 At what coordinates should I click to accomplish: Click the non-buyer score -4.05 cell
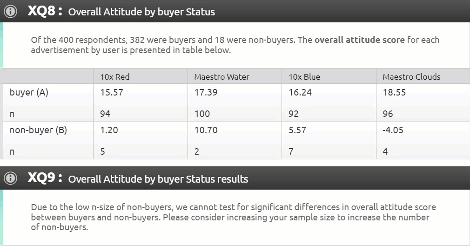coord(393,130)
